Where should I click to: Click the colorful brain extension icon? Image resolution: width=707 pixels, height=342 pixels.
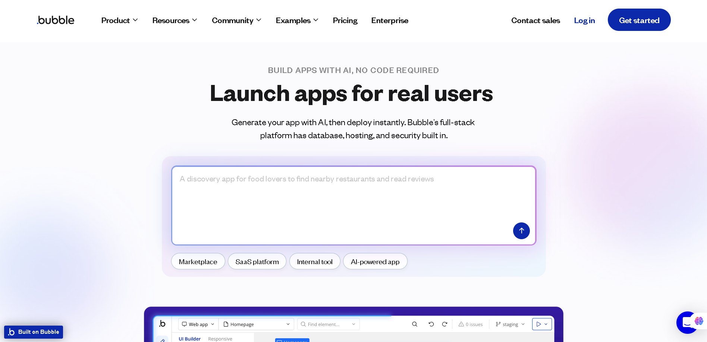click(699, 321)
